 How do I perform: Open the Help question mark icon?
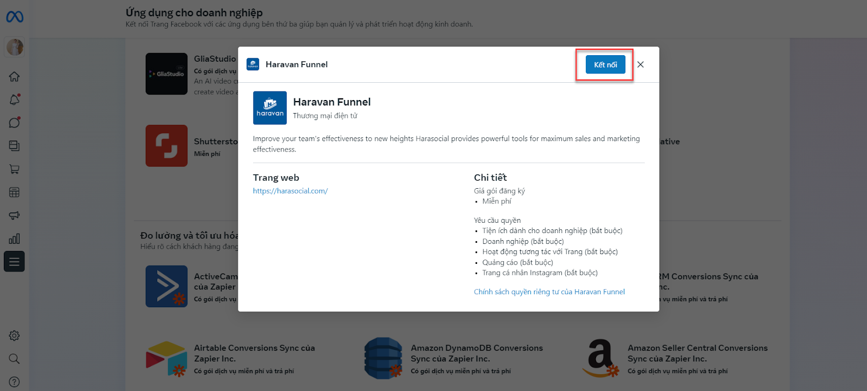pos(15,382)
